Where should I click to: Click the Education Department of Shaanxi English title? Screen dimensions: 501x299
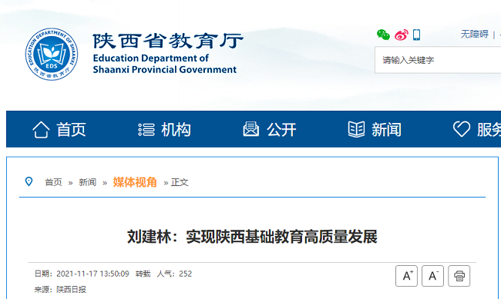click(x=164, y=64)
